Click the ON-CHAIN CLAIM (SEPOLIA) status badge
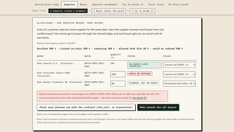The image size is (234, 132). click(145, 65)
